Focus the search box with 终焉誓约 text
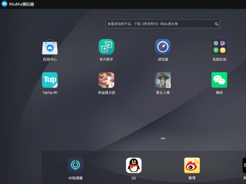Viewport: 246px width, 184px height. 163,24
